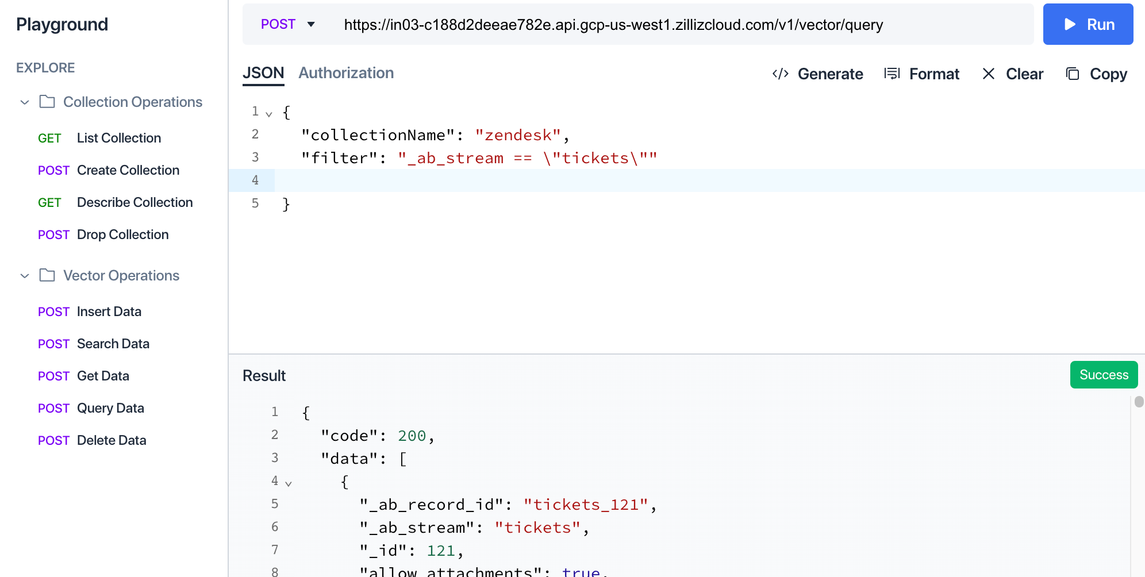Screen dimensions: 1145x577
Task: Collapse the JSON object on line 1
Action: pyautogui.click(x=268, y=113)
